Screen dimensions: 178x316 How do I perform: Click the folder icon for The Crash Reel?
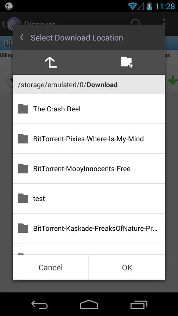click(x=23, y=109)
